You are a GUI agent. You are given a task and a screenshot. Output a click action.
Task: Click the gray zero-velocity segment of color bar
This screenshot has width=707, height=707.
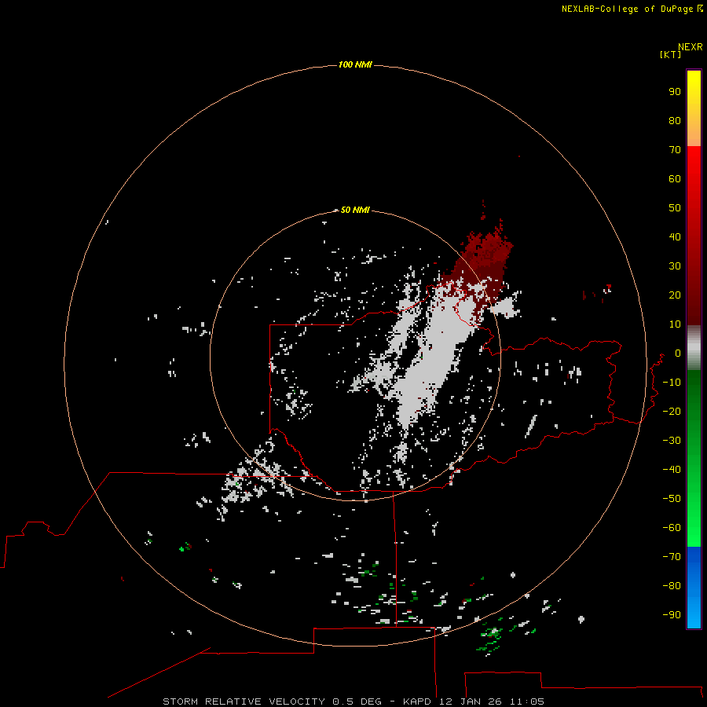[694, 348]
